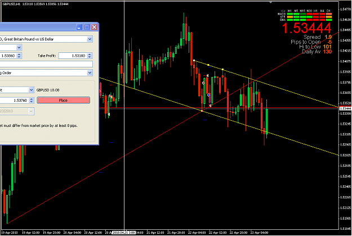Select the anchor point where the red trendline meets the lower channel

[202, 111]
